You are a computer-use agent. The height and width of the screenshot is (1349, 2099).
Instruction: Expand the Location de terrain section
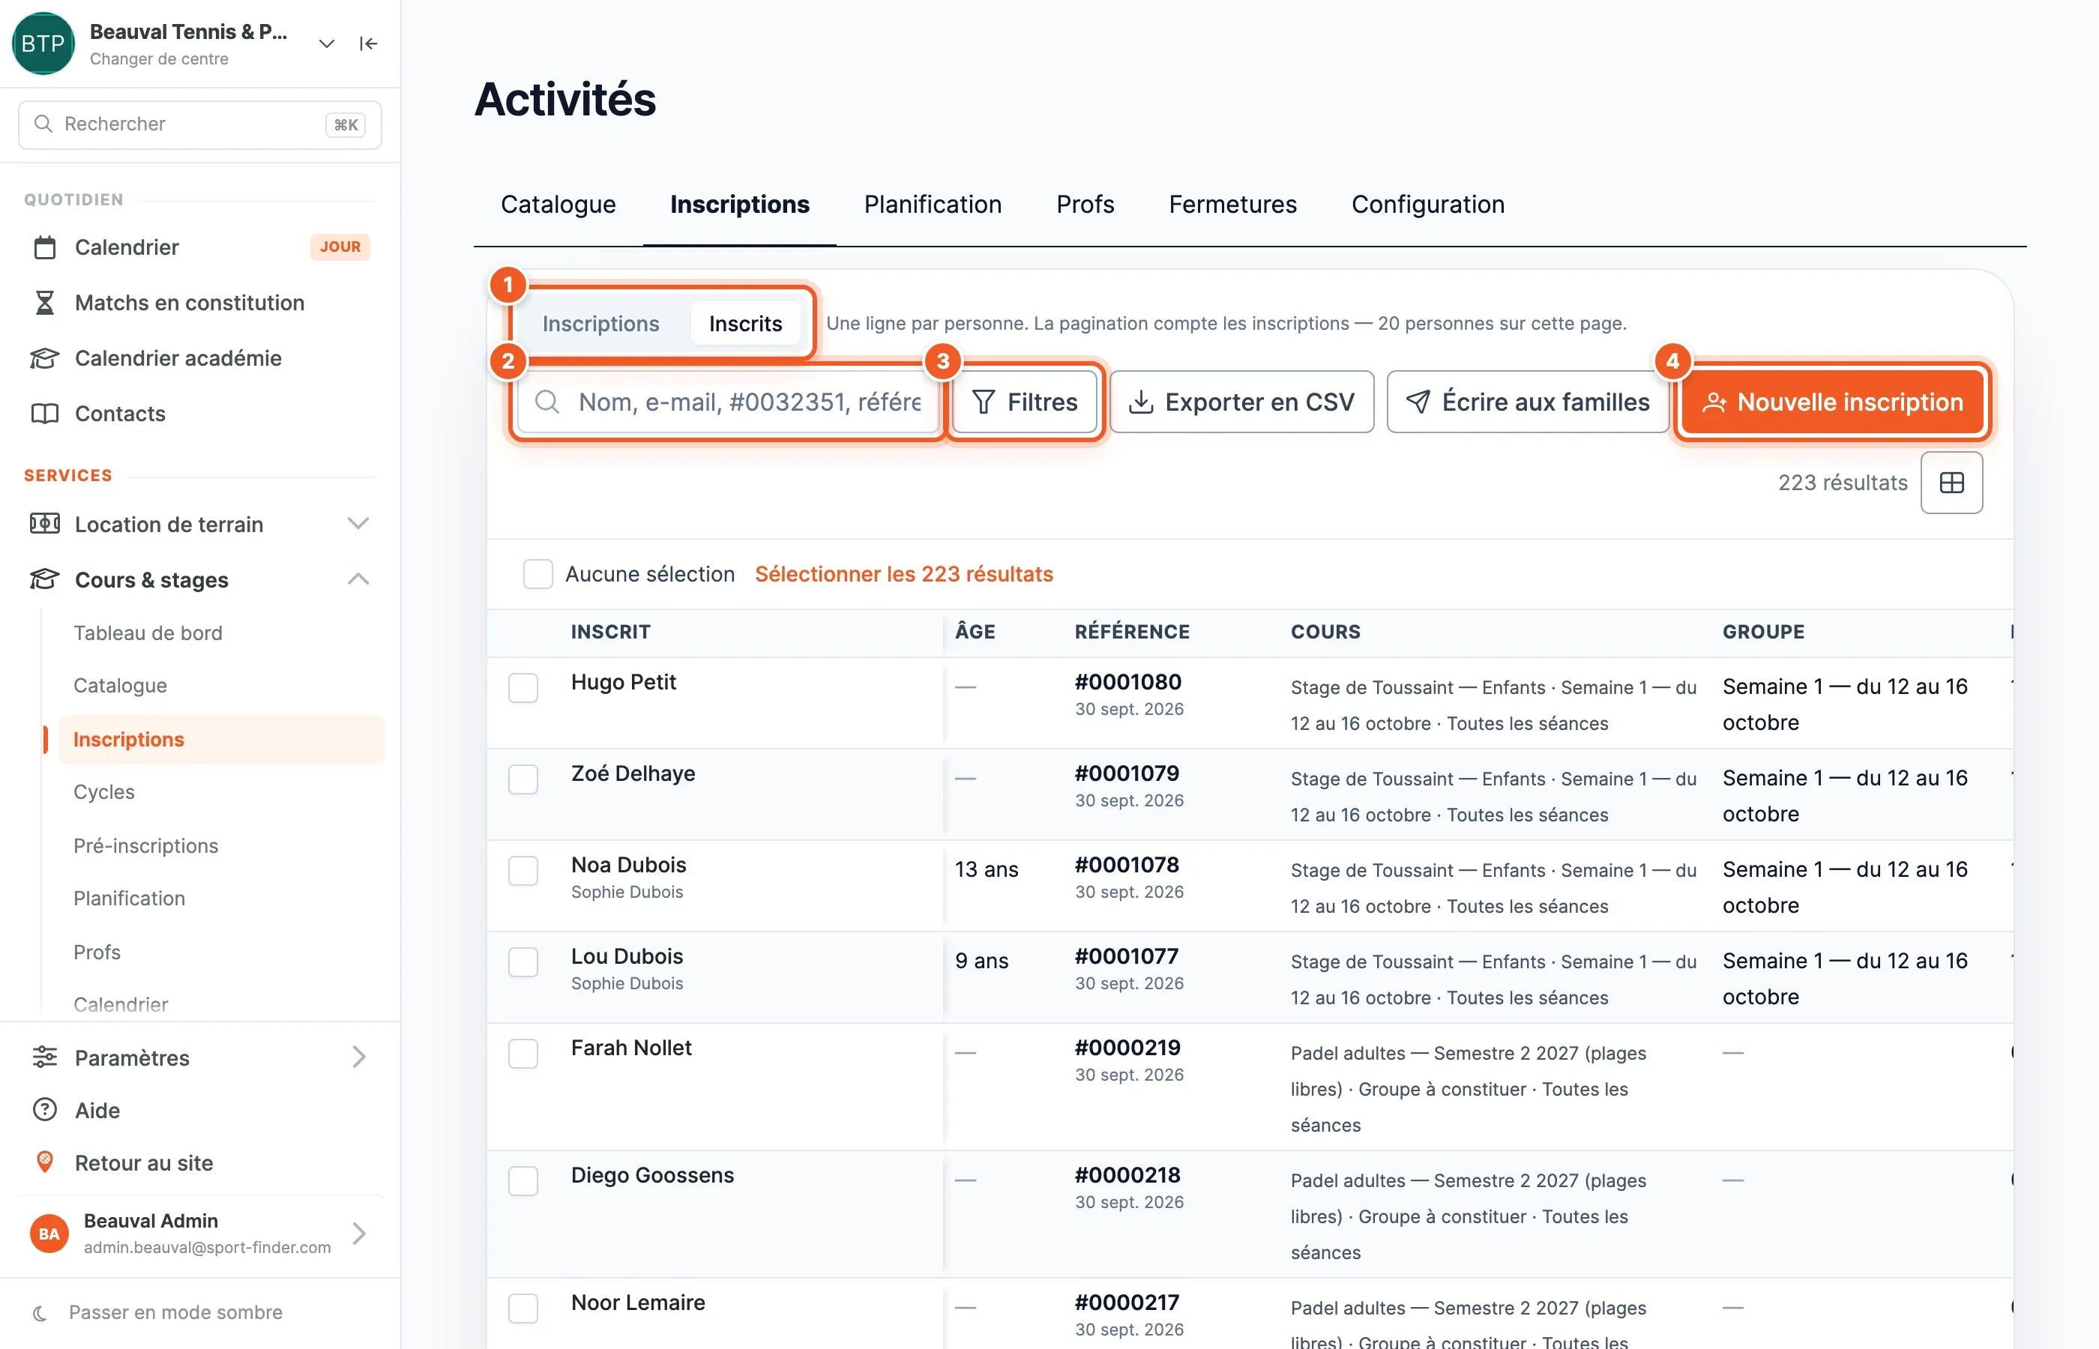pos(358,524)
